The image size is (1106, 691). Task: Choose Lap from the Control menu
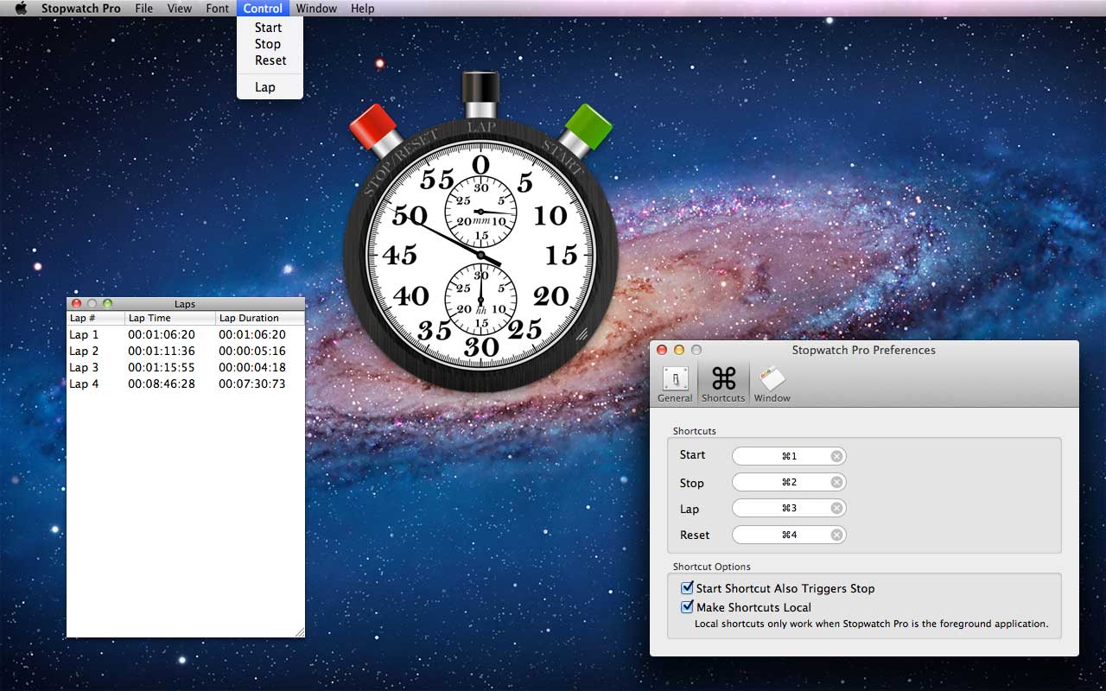[265, 87]
